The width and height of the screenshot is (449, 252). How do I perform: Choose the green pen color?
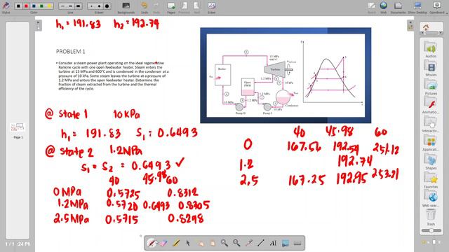click(41, 6)
